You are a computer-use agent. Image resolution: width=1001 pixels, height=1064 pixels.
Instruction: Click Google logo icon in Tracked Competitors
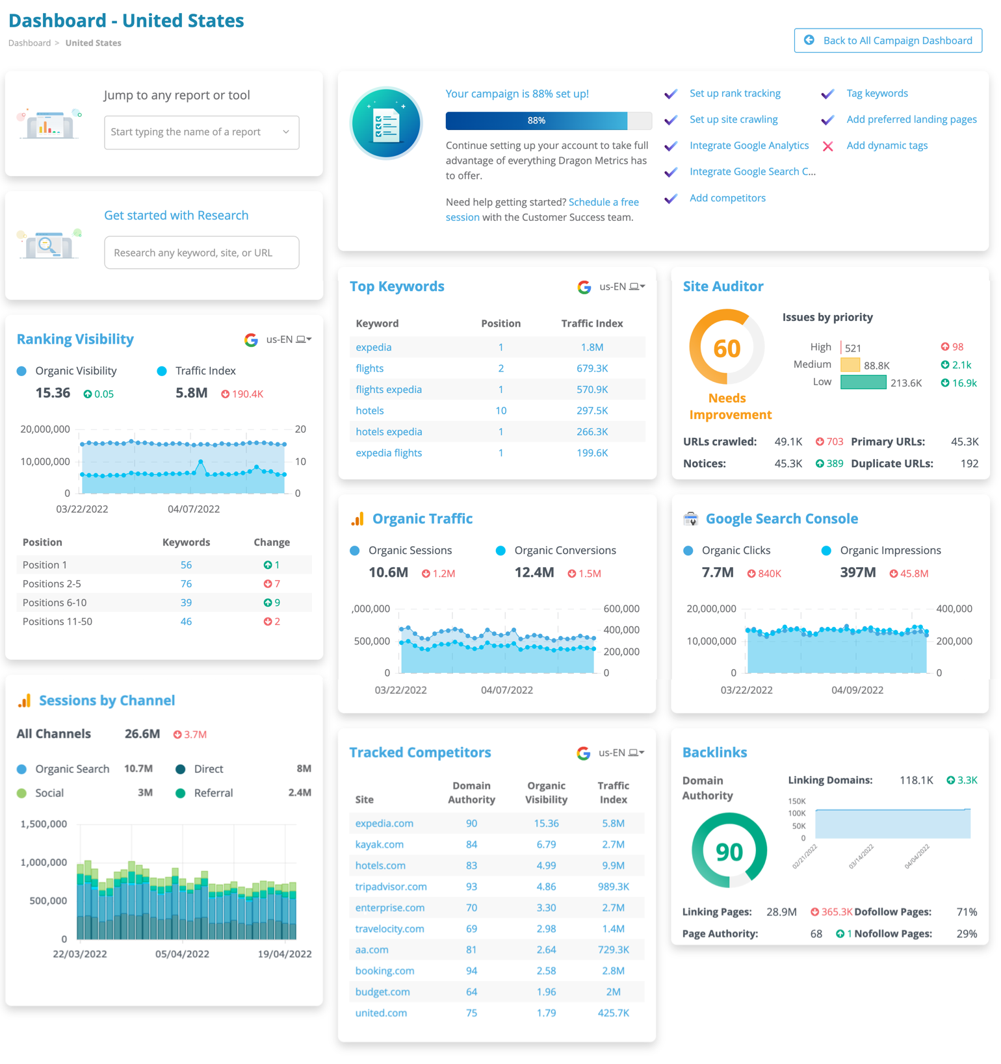tap(583, 753)
